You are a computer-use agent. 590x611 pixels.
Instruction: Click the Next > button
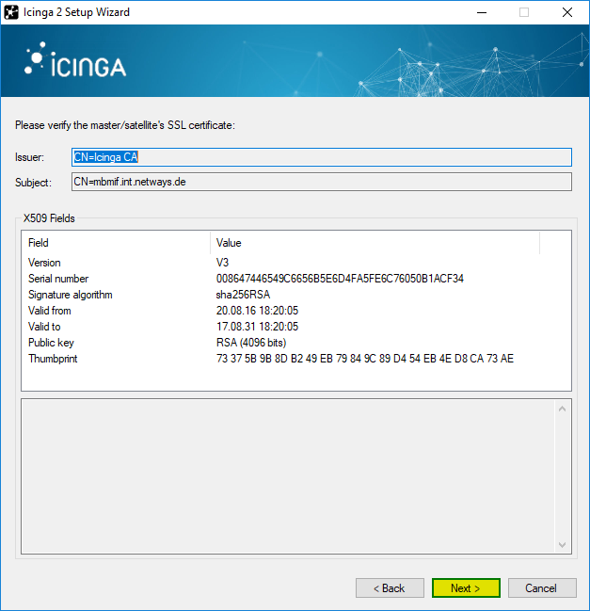click(466, 587)
